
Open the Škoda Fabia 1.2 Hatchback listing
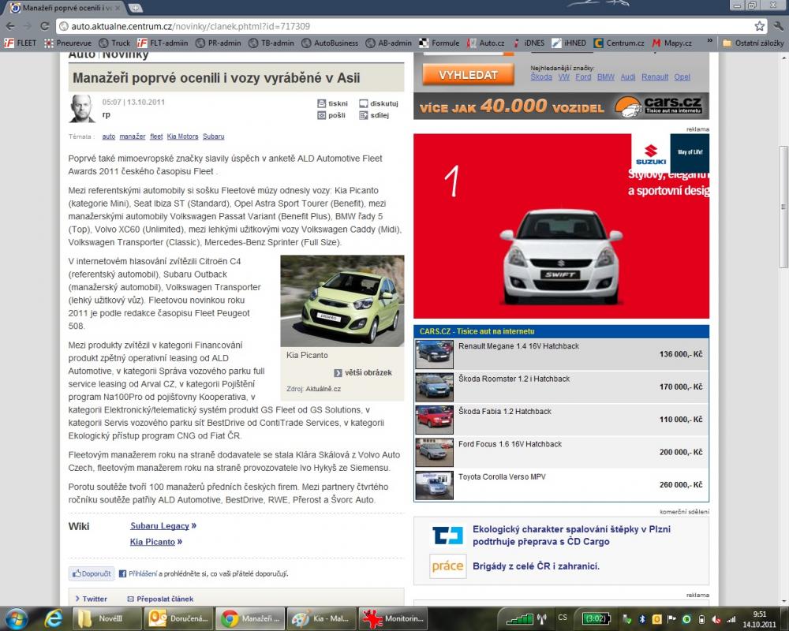tap(561, 420)
